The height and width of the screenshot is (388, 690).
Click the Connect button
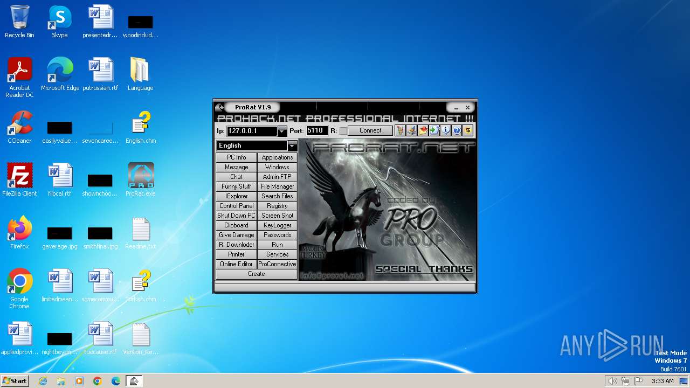click(x=370, y=130)
